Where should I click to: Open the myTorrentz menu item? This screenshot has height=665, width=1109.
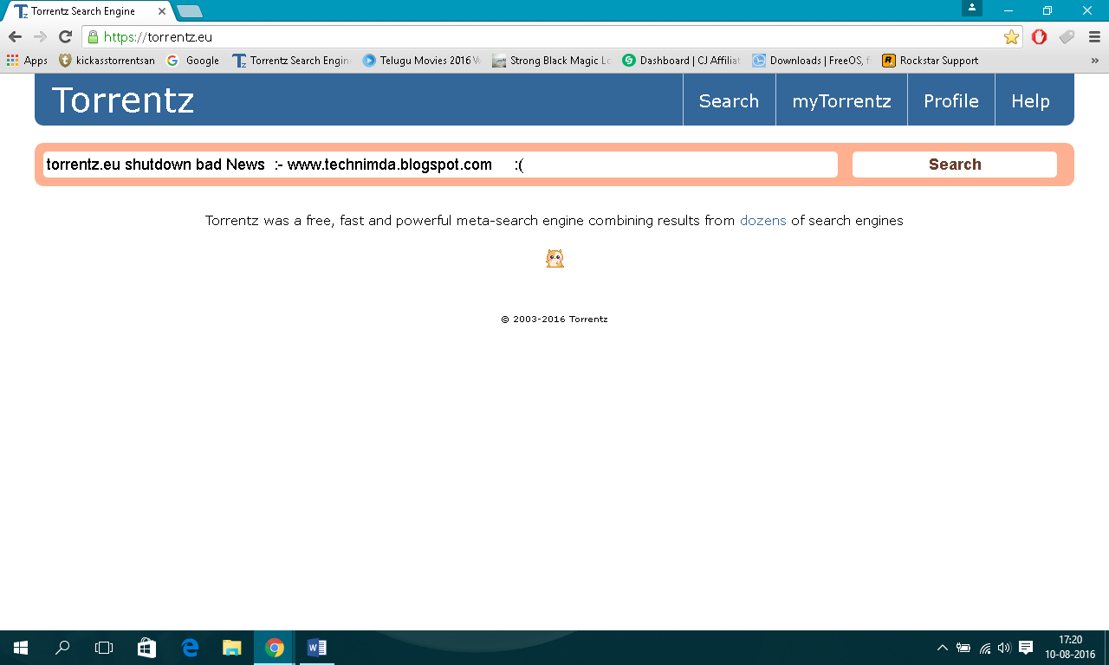pyautogui.click(x=841, y=100)
